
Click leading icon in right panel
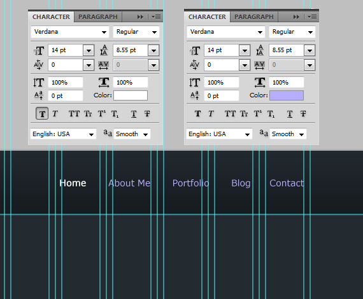coord(260,50)
